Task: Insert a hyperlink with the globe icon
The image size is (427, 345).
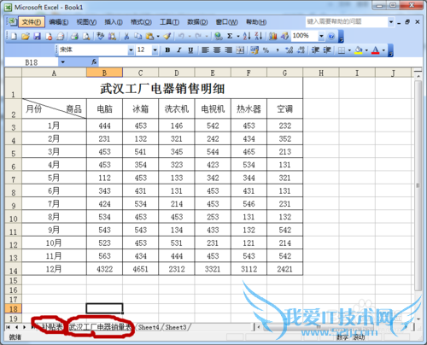Action: (219, 36)
